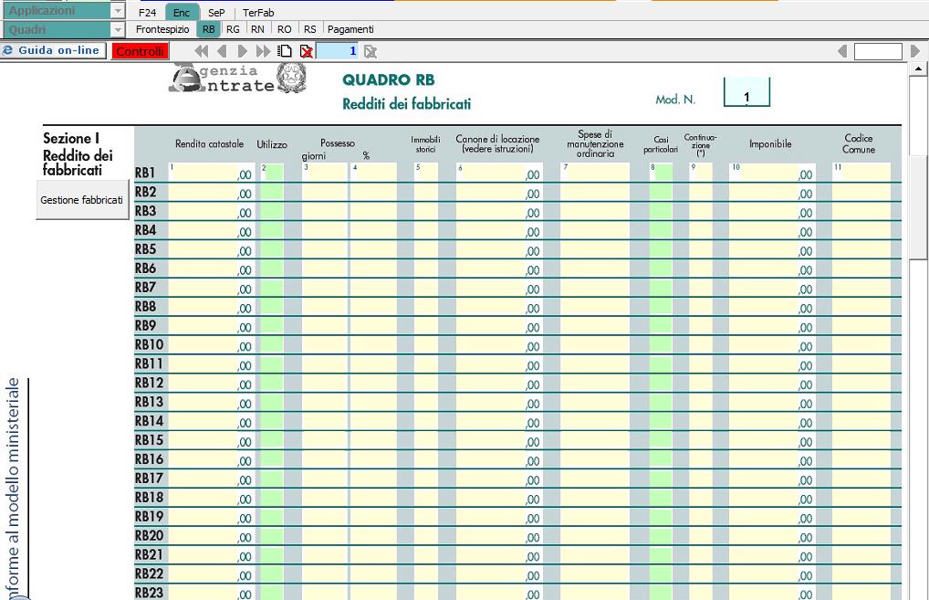Go to first module with double-left arrow
Viewport: 929px width, 600px height.
[x=202, y=51]
